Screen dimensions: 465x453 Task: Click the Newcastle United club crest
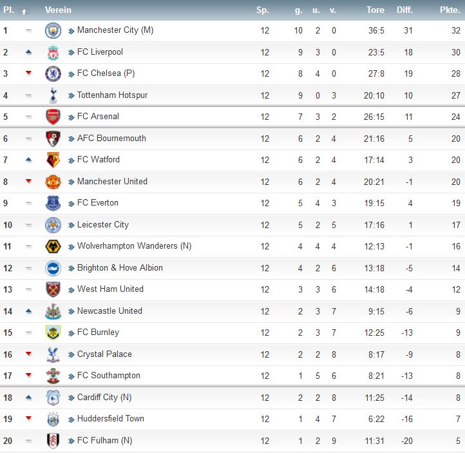(53, 311)
